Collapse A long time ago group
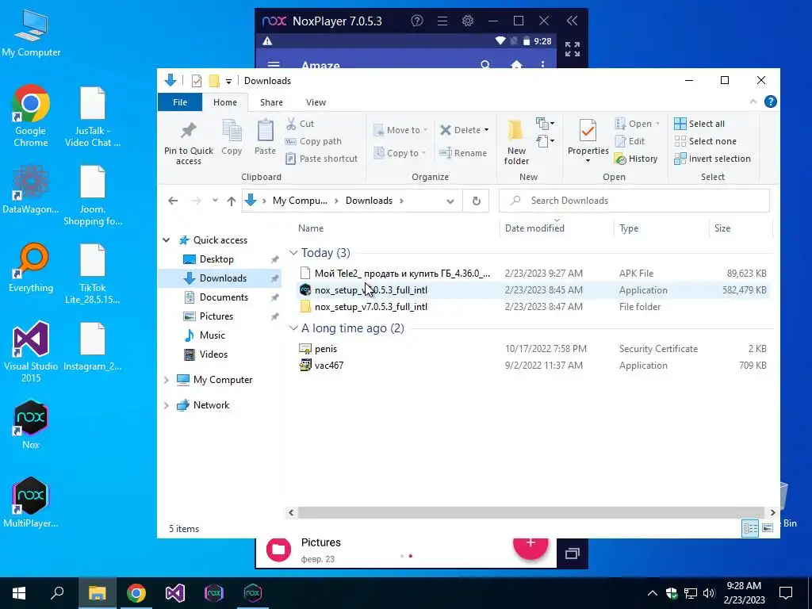 click(293, 328)
